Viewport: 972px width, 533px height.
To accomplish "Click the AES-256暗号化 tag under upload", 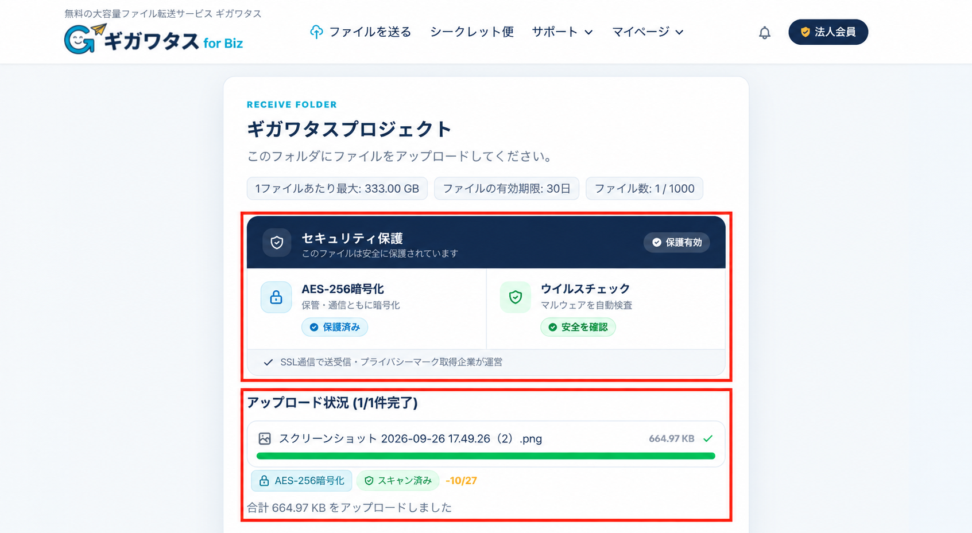I will point(301,481).
